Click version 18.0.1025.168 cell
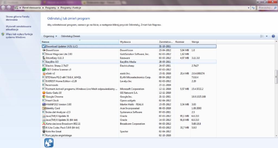This screenshot has height=148, width=278. pos(198,97)
